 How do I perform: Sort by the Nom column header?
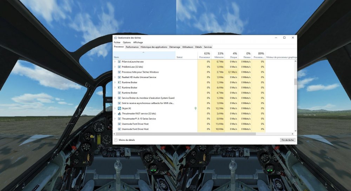point(144,55)
